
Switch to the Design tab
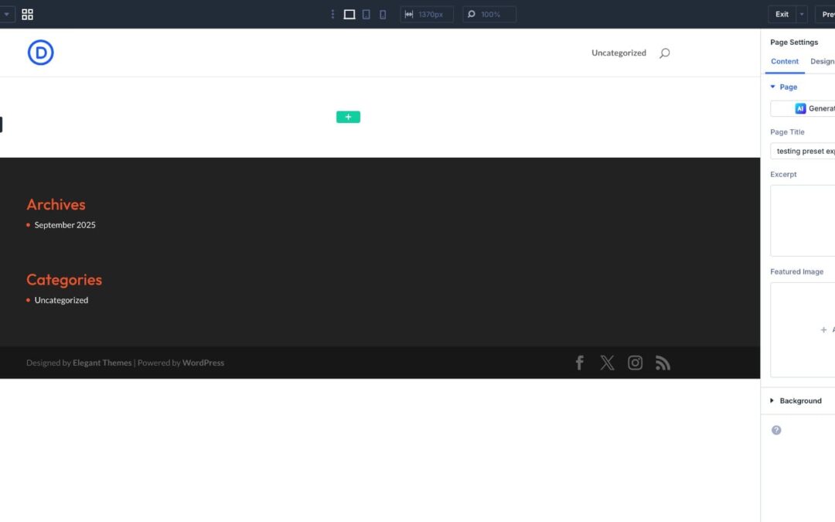(x=821, y=61)
